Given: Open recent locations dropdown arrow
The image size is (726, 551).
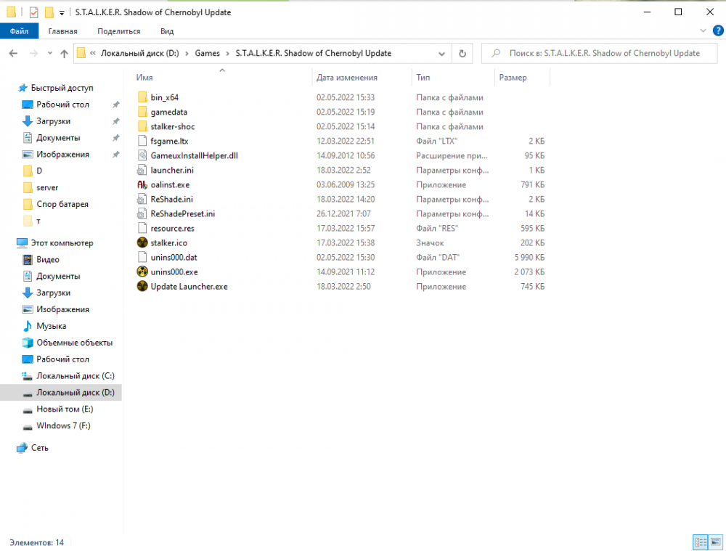Looking at the screenshot, I should click(x=49, y=53).
